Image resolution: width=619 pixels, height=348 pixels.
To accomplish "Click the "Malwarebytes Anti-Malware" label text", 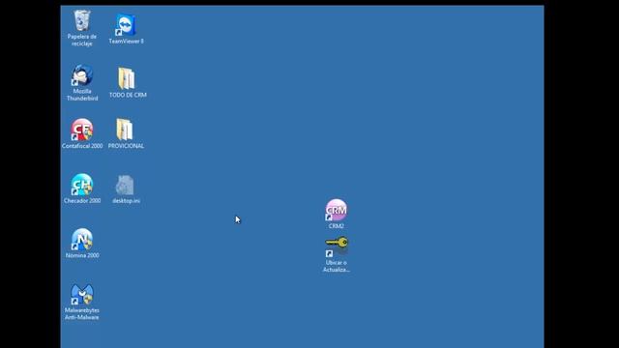I will tap(81, 313).
